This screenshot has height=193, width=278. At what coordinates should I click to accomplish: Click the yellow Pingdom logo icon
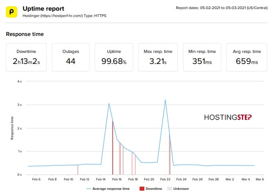coord(11,12)
